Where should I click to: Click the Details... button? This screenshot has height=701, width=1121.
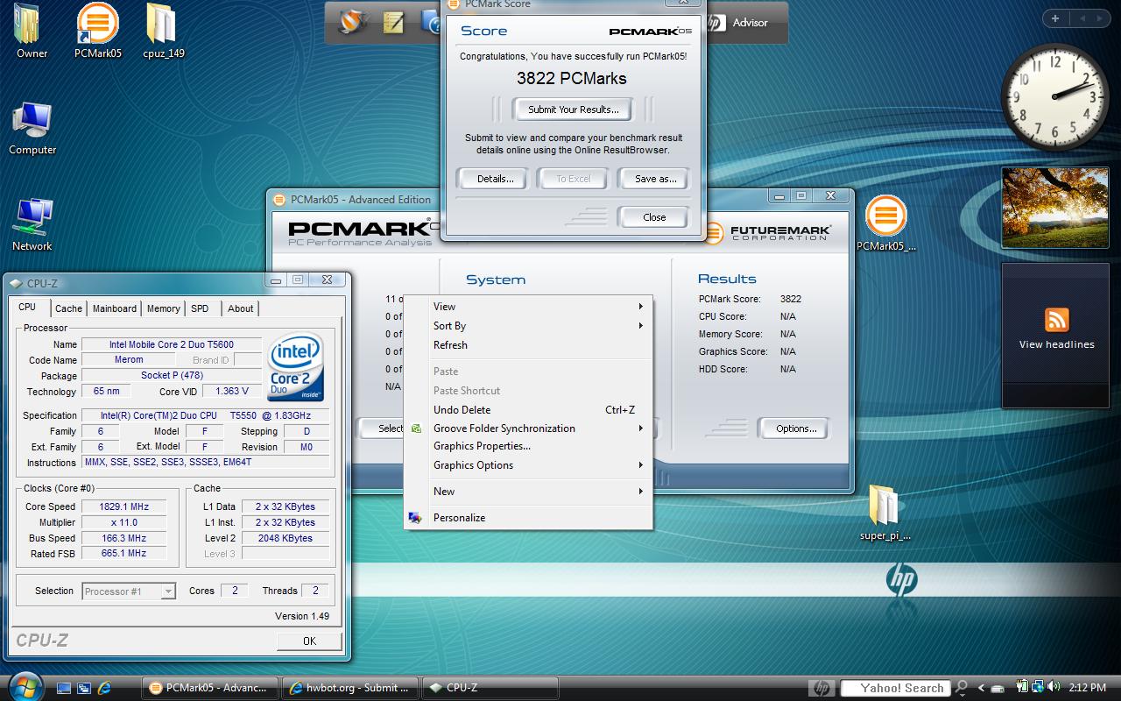tap(495, 179)
